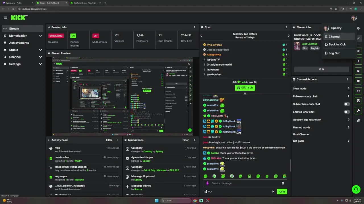Screen dimensions: 364x204
Task: Open the Session Info options menu
Action: tap(195, 27)
